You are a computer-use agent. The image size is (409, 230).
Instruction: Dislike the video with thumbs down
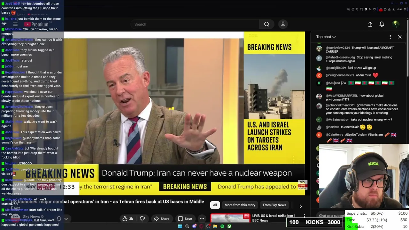(x=142, y=219)
